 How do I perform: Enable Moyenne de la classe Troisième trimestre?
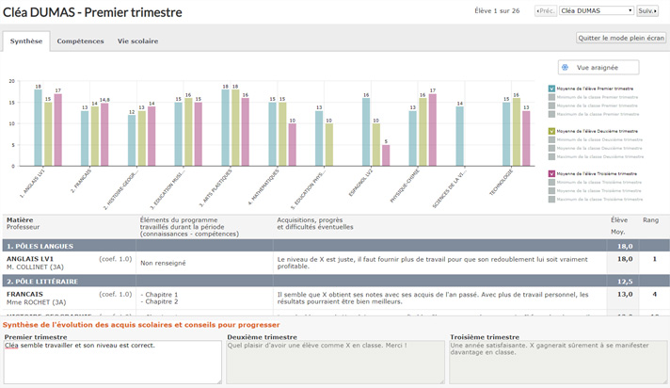pos(551,191)
